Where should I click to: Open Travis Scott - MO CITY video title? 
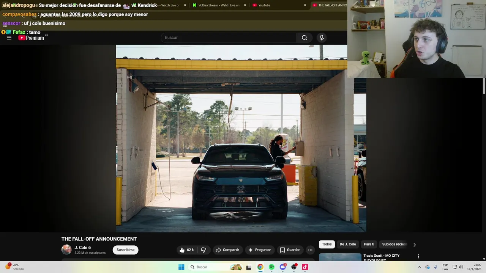(381, 257)
